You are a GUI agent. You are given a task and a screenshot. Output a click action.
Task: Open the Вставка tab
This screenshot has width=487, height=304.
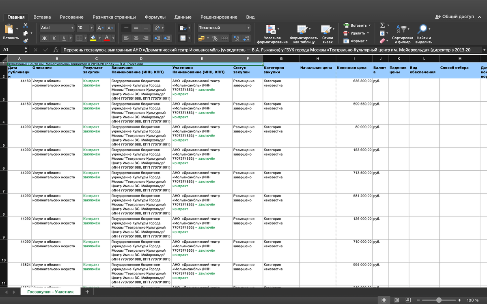click(42, 17)
